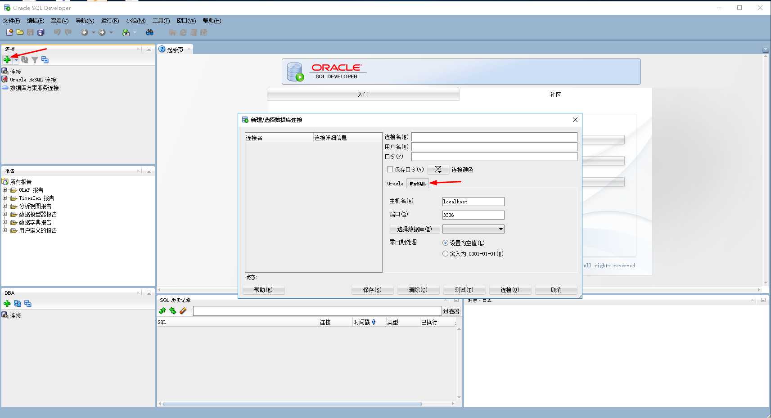Click the 清除(C) Clear button
Screen dimensions: 771x418
pyautogui.click(x=418, y=290)
